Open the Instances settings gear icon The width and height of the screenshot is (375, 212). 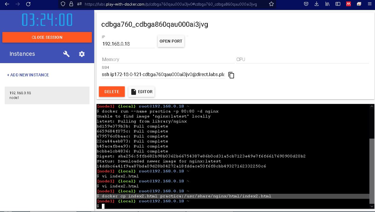click(x=82, y=54)
